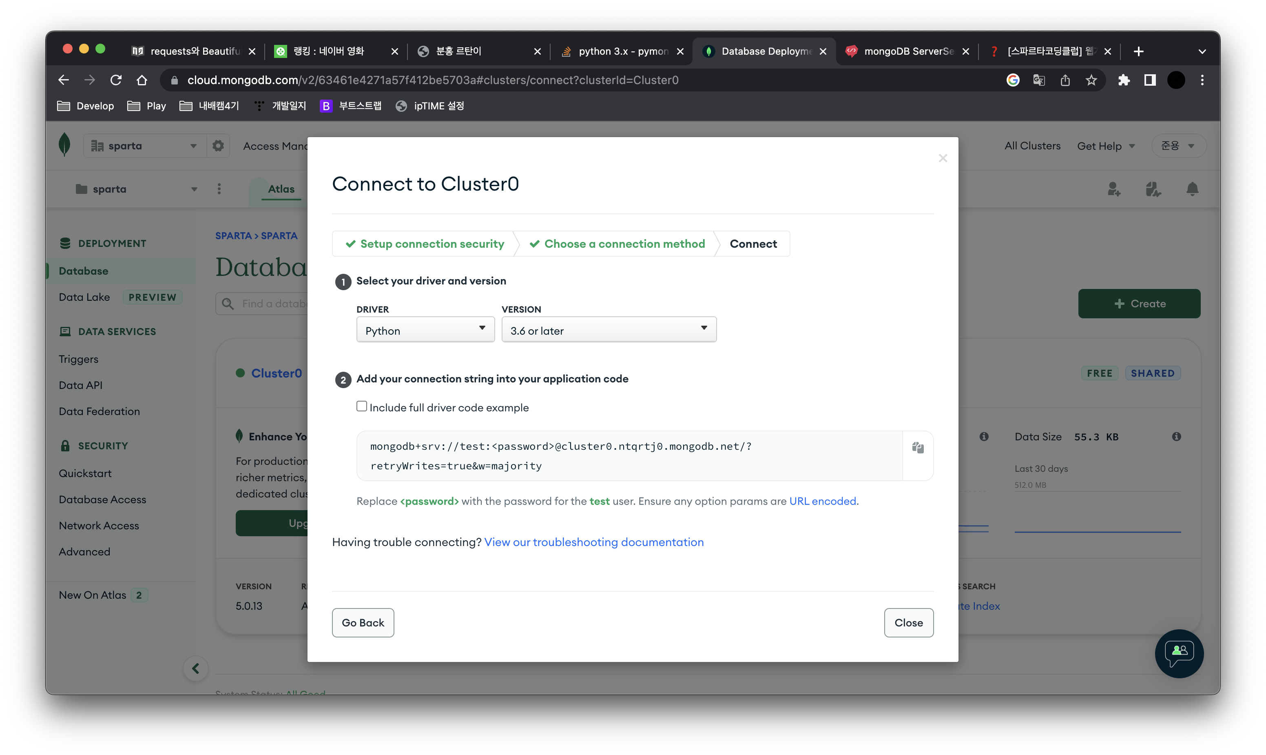1266x755 pixels.
Task: Click the info icon left of Data Size
Action: [x=984, y=437]
